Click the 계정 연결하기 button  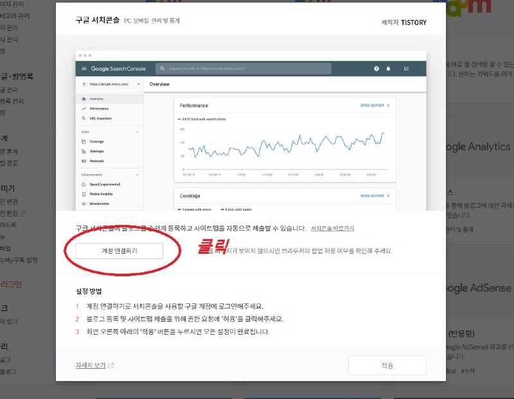(x=119, y=251)
